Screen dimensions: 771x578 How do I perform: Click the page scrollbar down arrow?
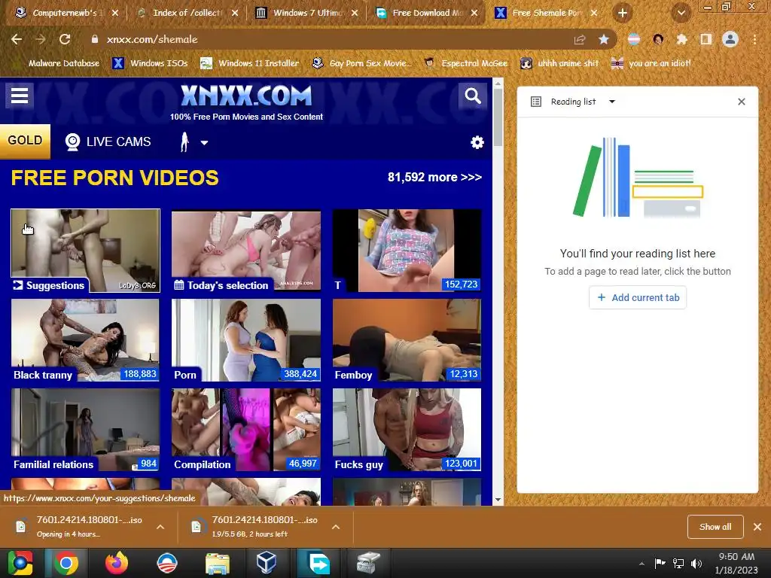[x=498, y=500]
